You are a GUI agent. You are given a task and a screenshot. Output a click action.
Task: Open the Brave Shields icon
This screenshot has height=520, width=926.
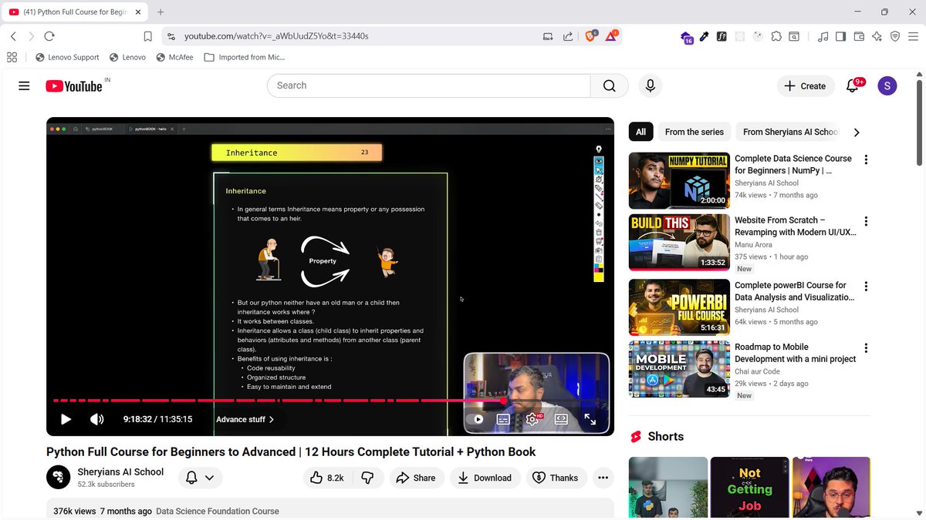pos(590,36)
